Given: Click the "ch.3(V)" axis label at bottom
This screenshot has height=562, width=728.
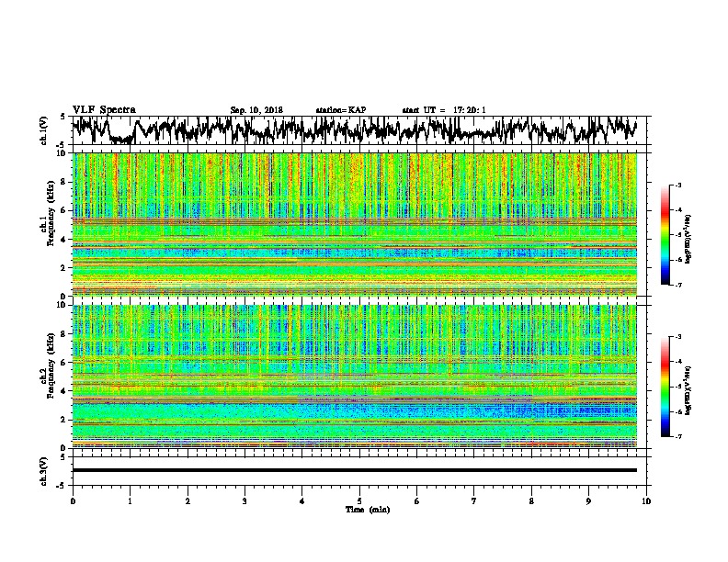Looking at the screenshot, I should click(44, 471).
